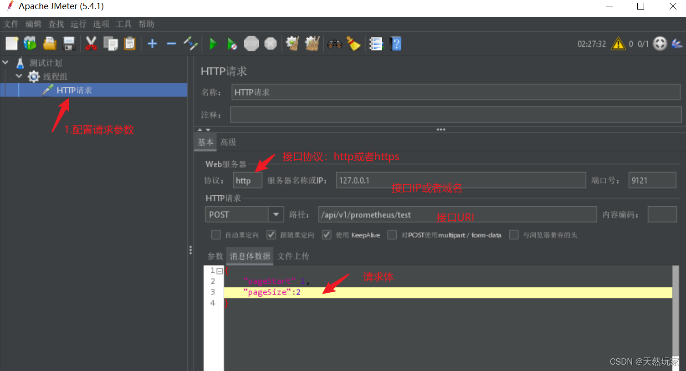Collapse the 线程组 tree node arrow
The height and width of the screenshot is (371, 686).
[x=19, y=76]
